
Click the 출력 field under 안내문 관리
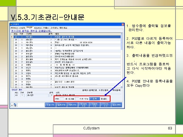coord(52,95)
